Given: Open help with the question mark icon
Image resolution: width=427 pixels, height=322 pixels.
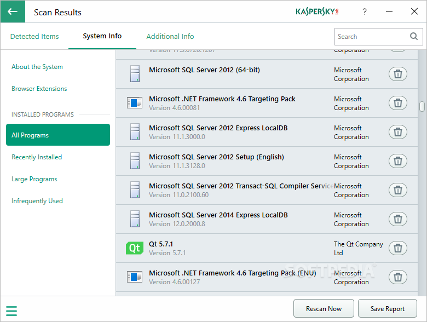Looking at the screenshot, I should 365,12.
